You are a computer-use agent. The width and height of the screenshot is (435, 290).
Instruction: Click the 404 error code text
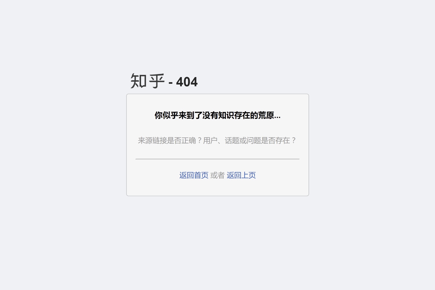pos(187,82)
